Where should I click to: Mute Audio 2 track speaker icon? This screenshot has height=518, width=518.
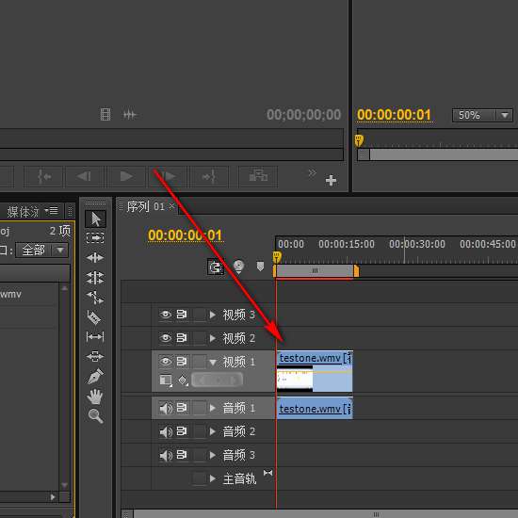(x=166, y=431)
